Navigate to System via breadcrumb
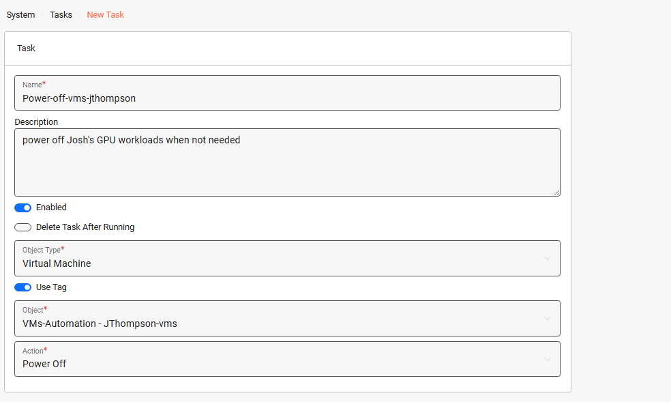The width and height of the screenshot is (671, 402). click(20, 14)
